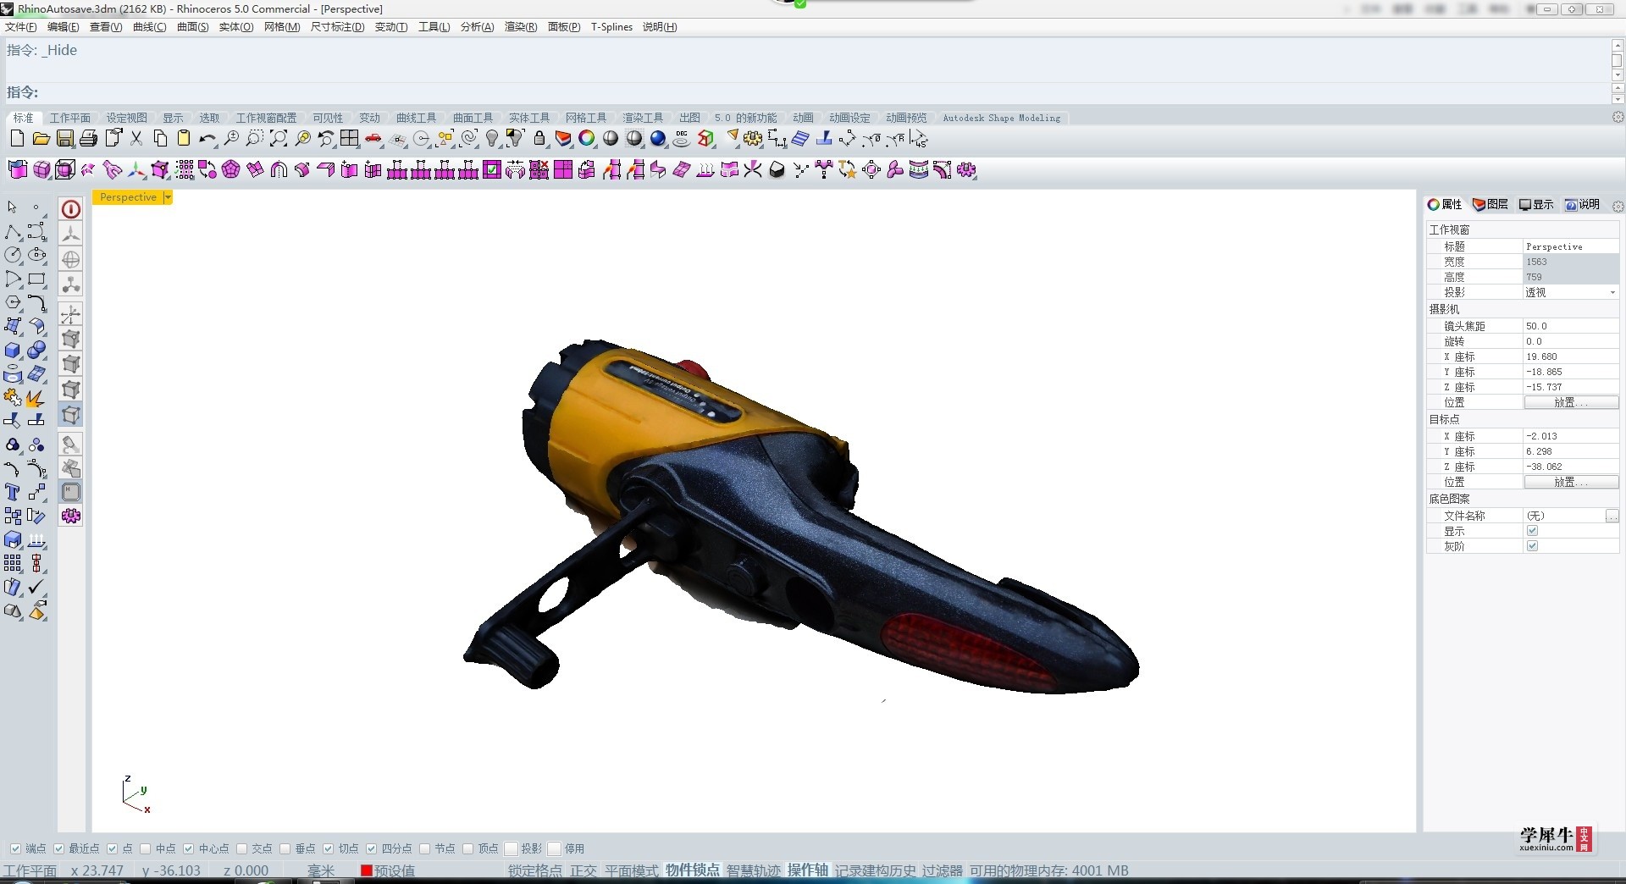Screen dimensions: 1626x884
Task: Toggle the 切点 tangent osnap checkbox
Action: (x=329, y=848)
